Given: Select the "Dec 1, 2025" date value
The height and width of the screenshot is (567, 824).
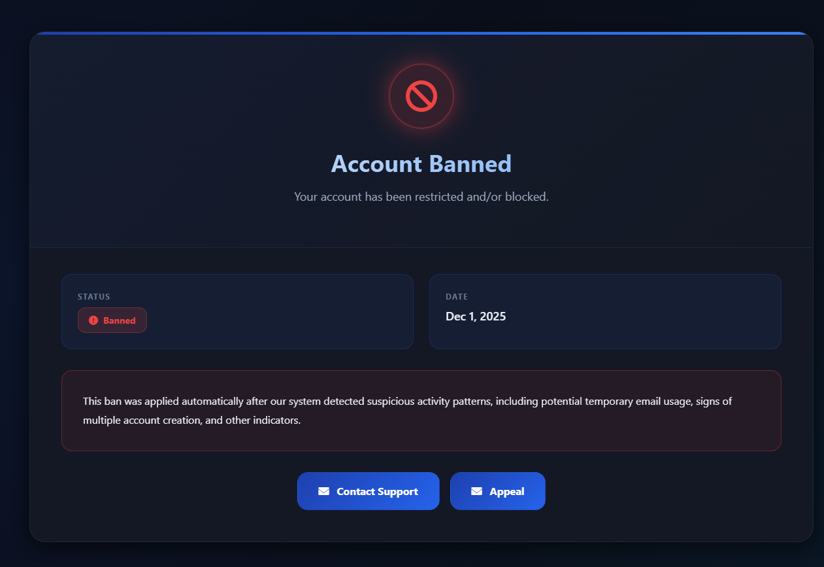Looking at the screenshot, I should coord(476,317).
